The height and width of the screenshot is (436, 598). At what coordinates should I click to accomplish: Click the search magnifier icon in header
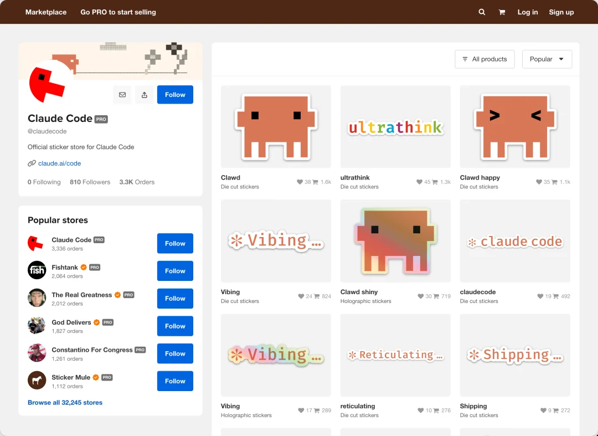click(482, 12)
